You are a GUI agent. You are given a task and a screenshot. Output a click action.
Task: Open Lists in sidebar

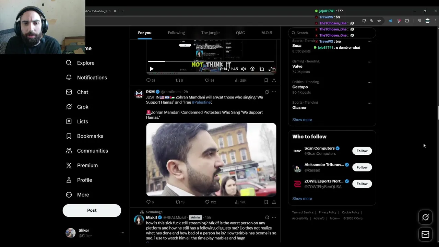coord(77,121)
